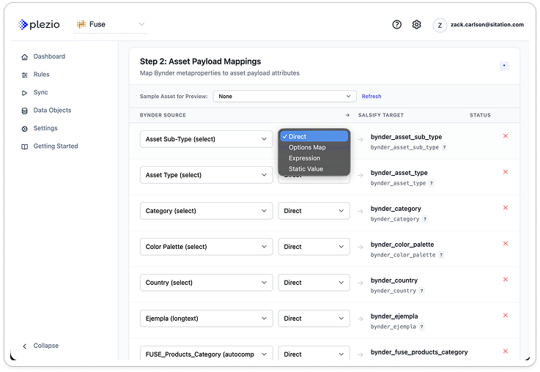The height and width of the screenshot is (372, 540).
Task: Click the zack.carlson@sitation.com account email
Action: [487, 24]
